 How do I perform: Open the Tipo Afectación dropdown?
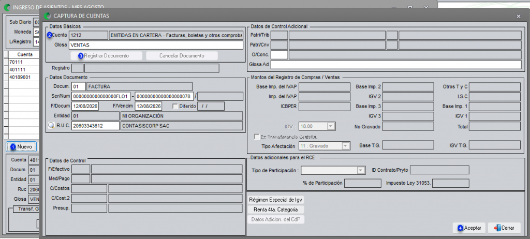345,146
